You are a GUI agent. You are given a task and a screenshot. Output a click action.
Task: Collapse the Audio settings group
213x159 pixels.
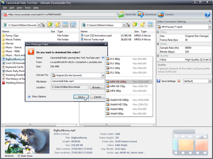(x=158, y=44)
